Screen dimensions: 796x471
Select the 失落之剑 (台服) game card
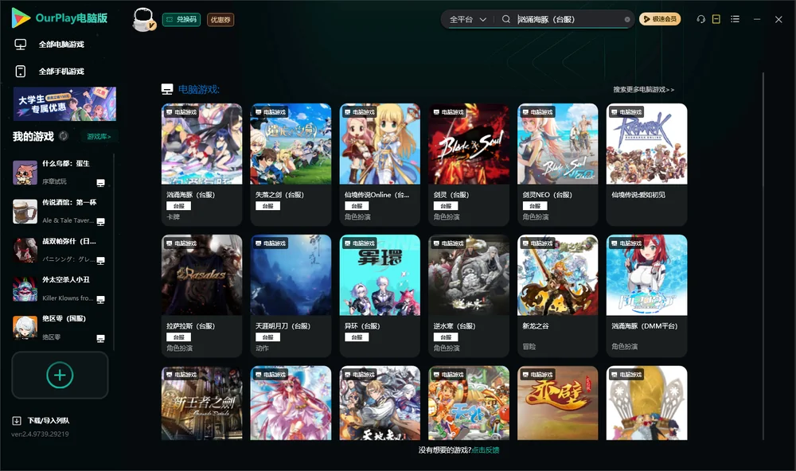point(291,165)
